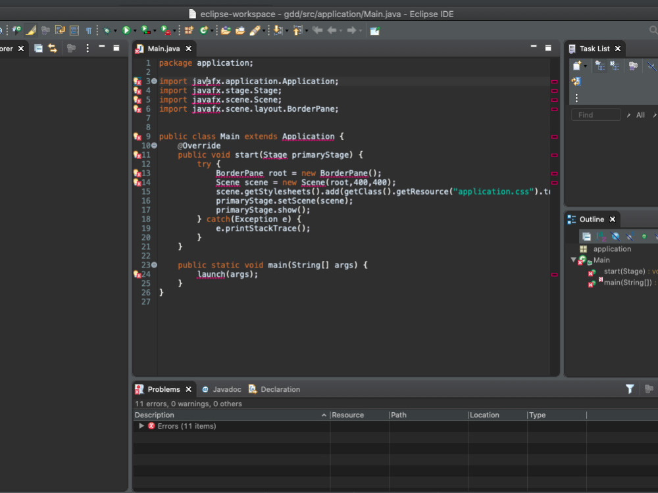This screenshot has height=493, width=658.
Task: Open Package Explorer view menu dots
Action: [88, 48]
